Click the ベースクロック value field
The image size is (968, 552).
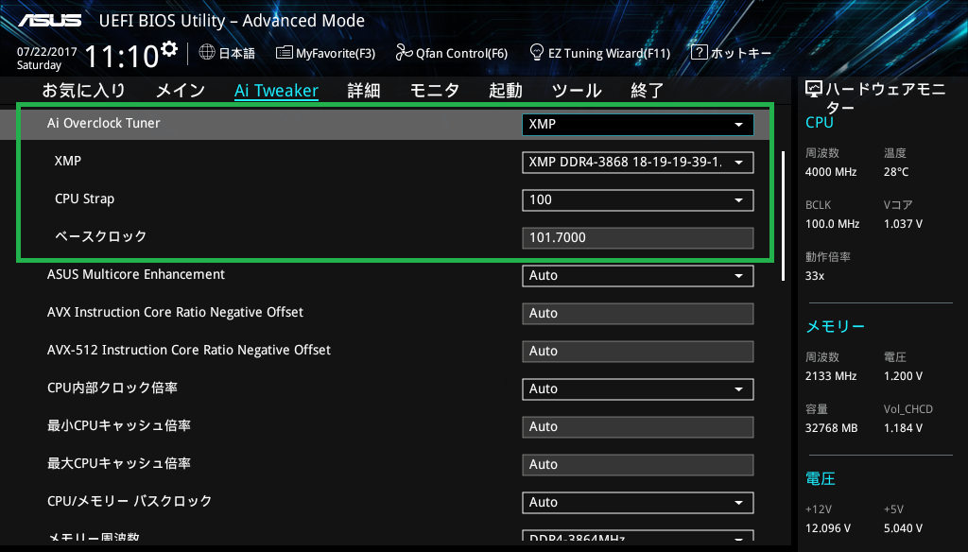point(638,237)
